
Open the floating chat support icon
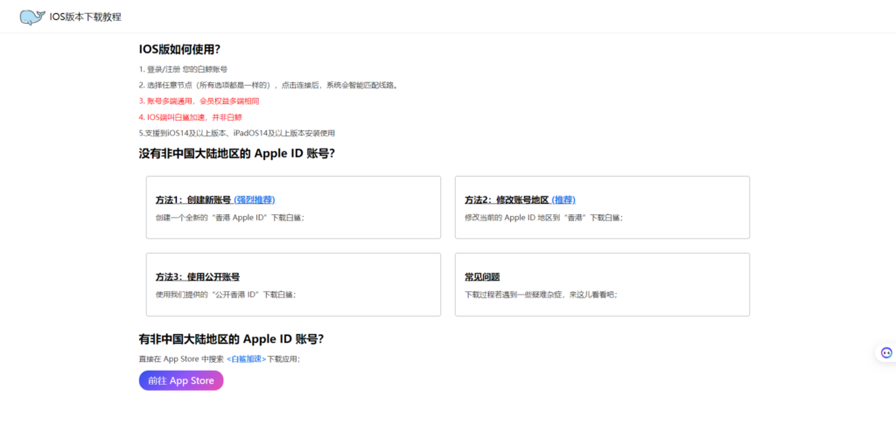point(885,352)
